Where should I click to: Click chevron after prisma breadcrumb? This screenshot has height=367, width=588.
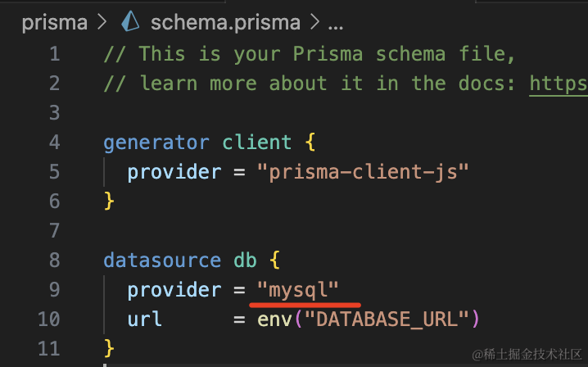coord(102,22)
